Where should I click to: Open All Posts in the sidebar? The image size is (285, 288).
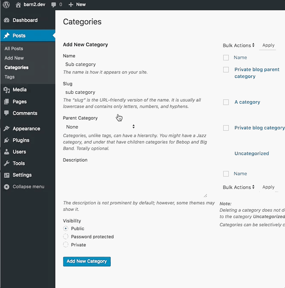tap(14, 48)
